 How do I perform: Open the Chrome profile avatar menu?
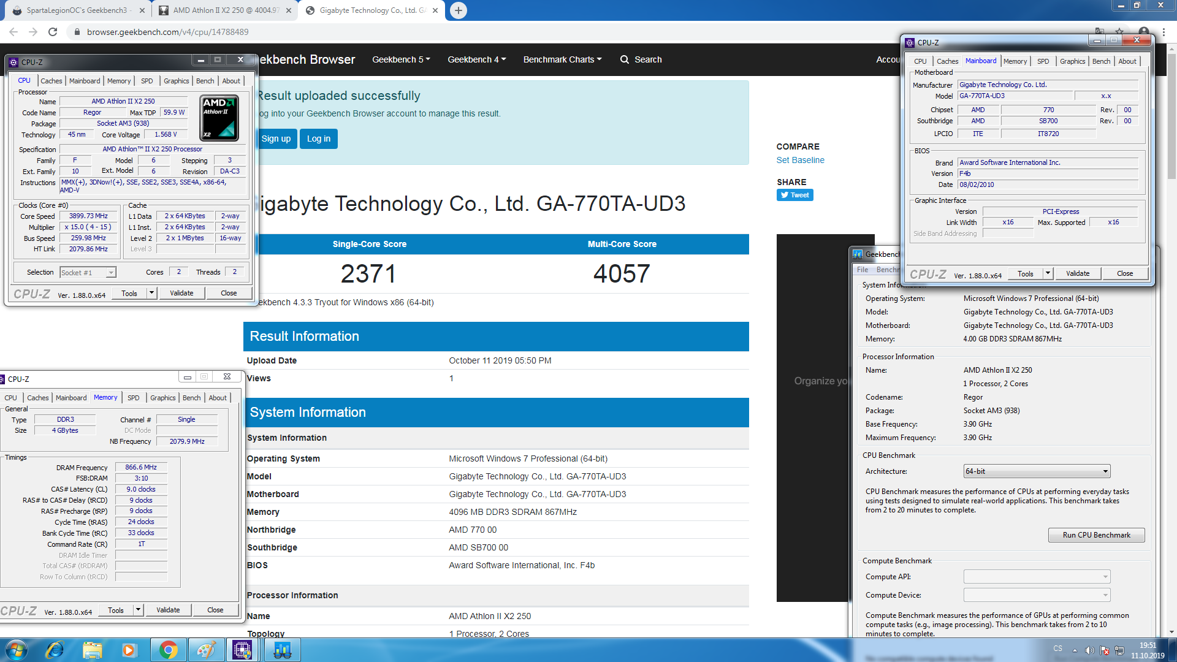(1143, 32)
